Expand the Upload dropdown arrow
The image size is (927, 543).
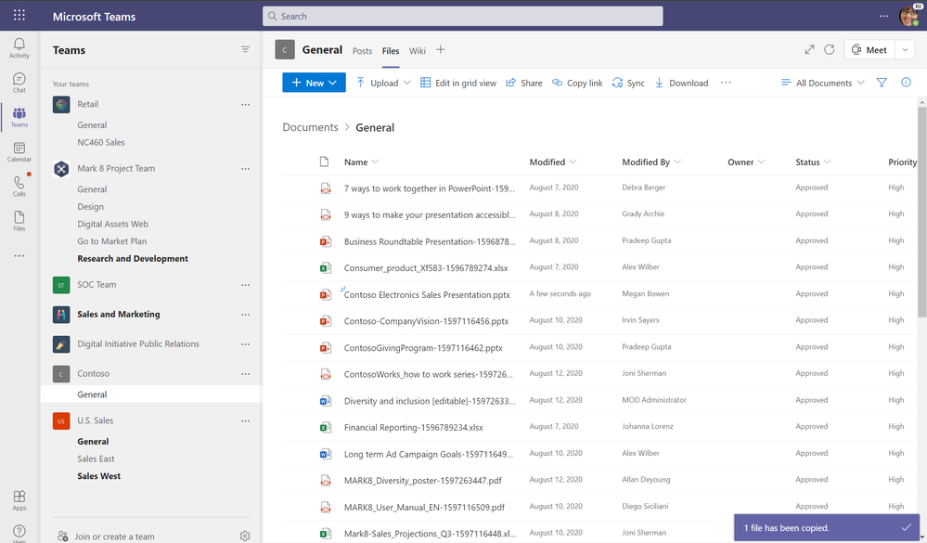[406, 83]
